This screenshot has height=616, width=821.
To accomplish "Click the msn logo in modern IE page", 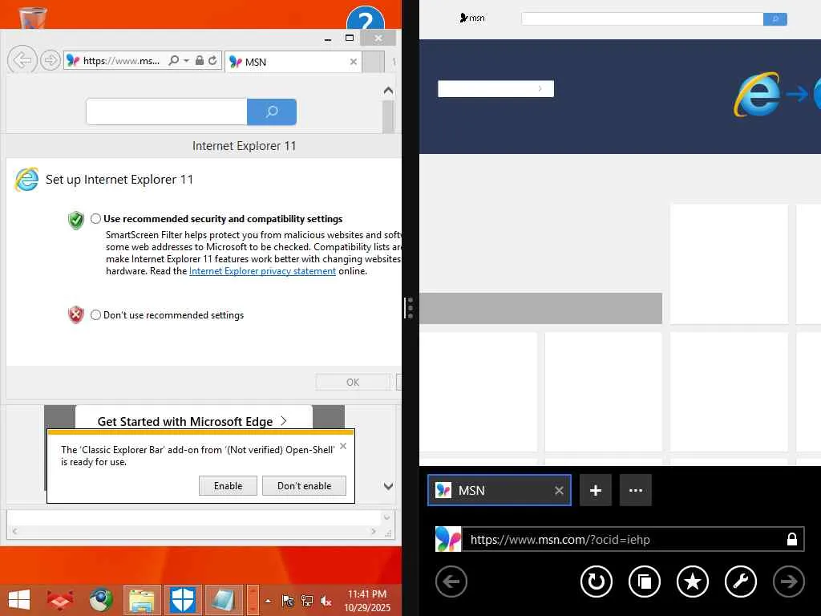I will pos(472,18).
